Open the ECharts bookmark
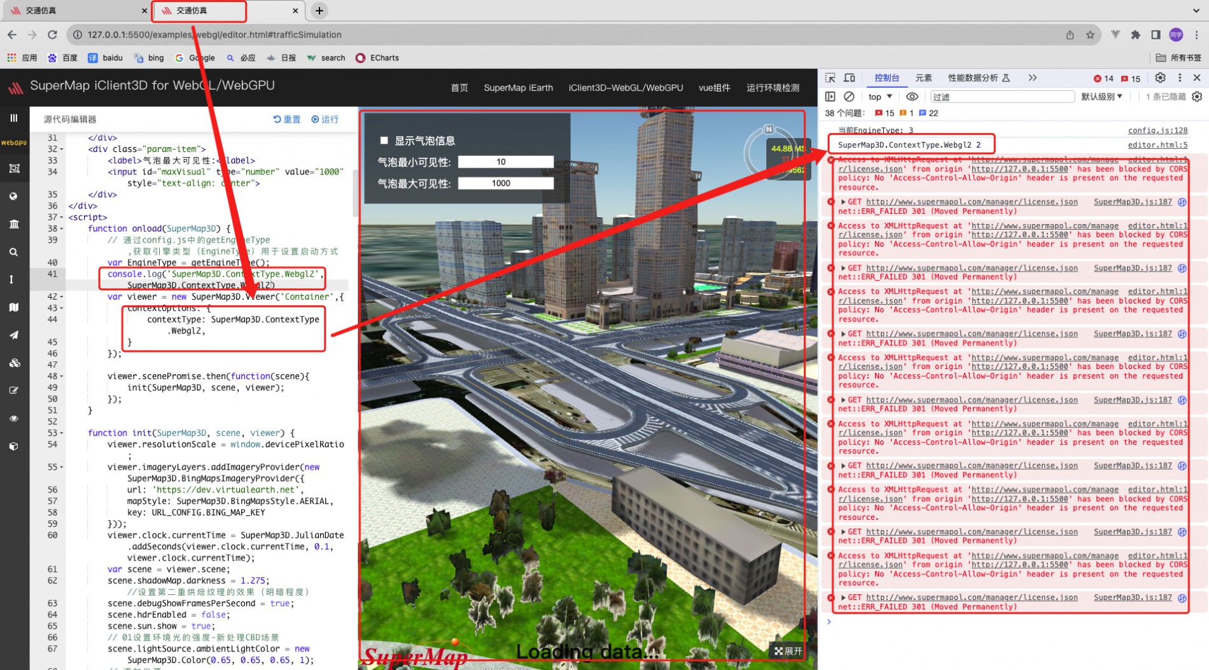The width and height of the screenshot is (1209, 670). point(377,58)
